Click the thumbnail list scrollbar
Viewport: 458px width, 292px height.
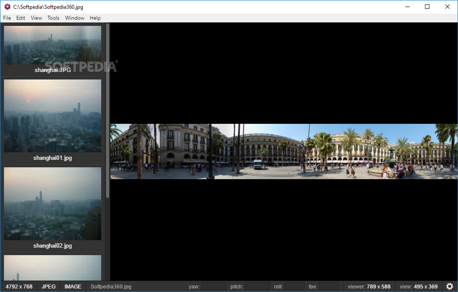pos(107,111)
